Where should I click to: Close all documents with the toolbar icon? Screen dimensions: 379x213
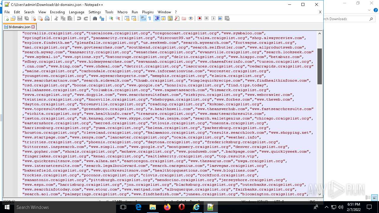(x=40, y=18)
